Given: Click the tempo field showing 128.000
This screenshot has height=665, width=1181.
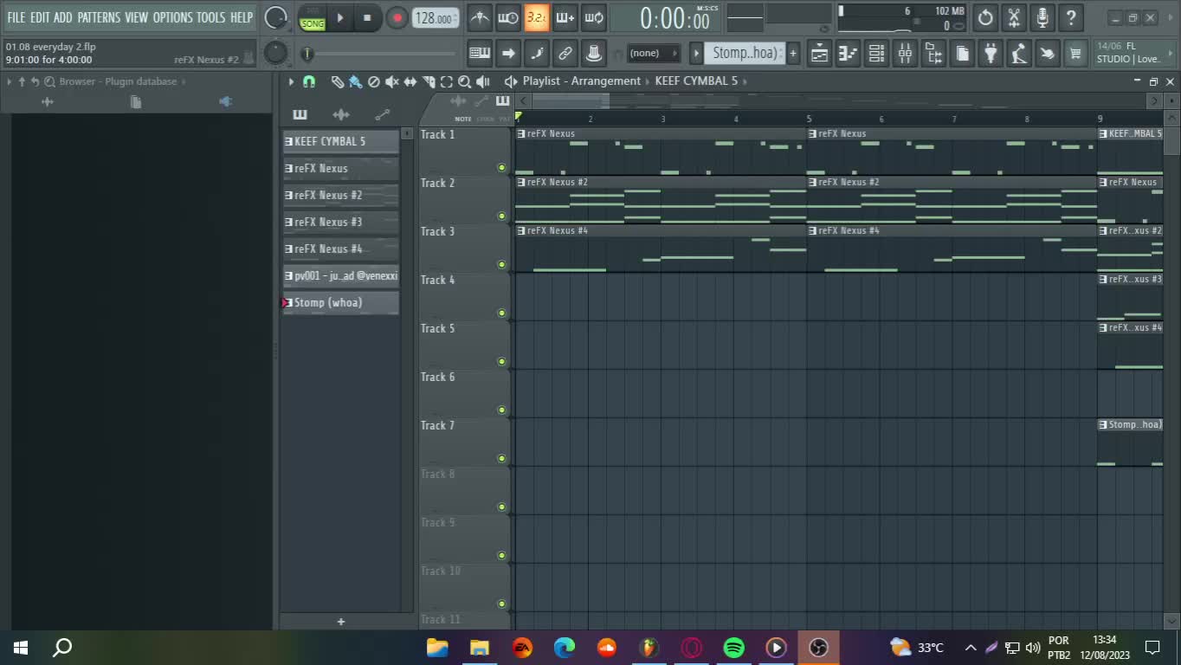Looking at the screenshot, I should (x=436, y=18).
